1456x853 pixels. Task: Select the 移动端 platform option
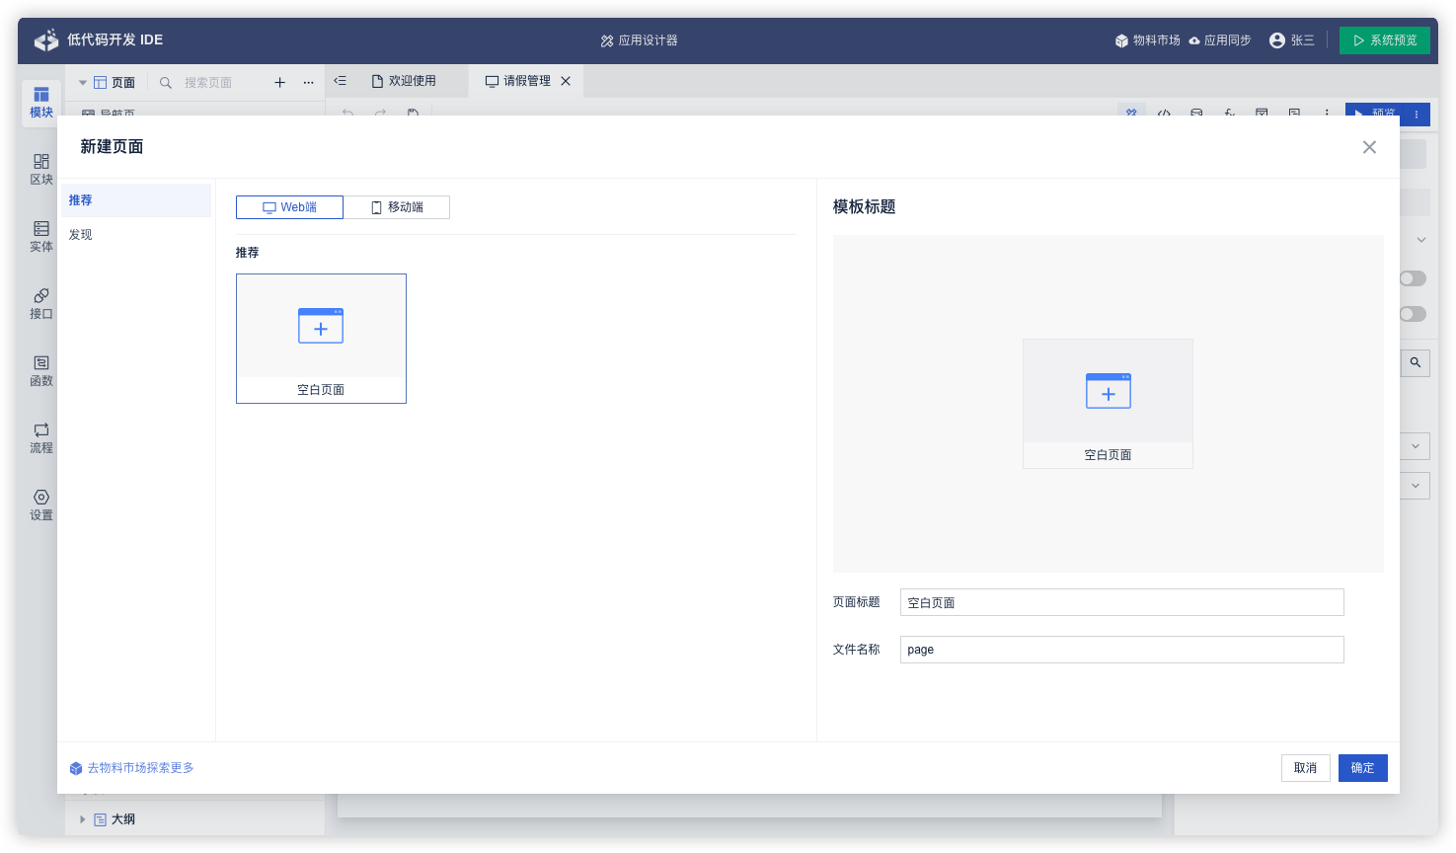[x=397, y=207]
